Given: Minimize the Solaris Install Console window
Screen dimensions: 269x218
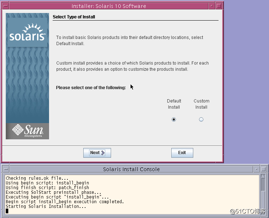Looking at the screenshot, I should coord(256,169).
